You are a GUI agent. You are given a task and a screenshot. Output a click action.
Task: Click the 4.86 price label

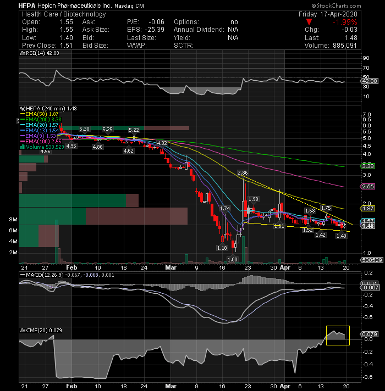(x=97, y=147)
